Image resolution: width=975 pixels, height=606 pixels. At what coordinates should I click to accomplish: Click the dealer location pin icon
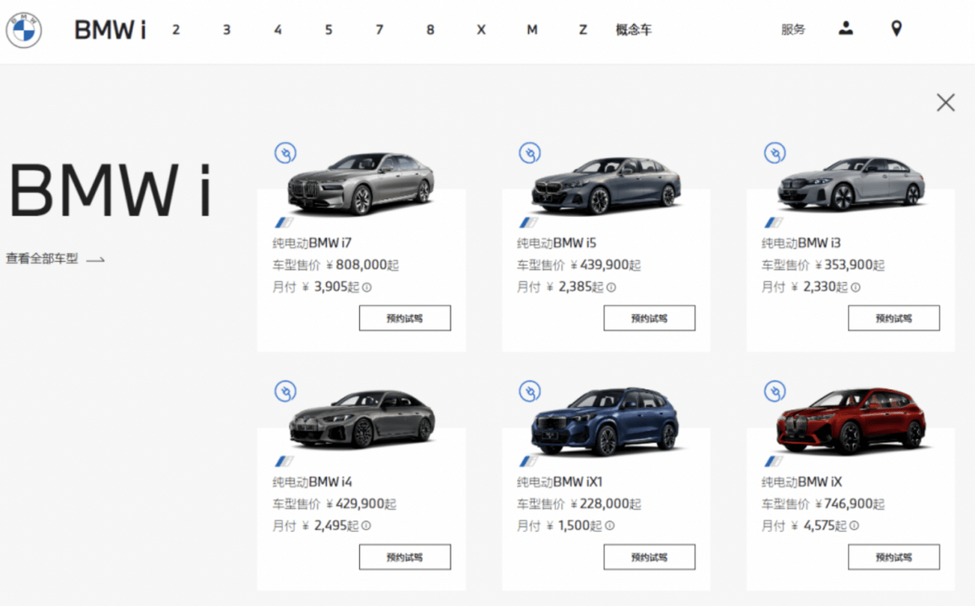[x=896, y=29]
